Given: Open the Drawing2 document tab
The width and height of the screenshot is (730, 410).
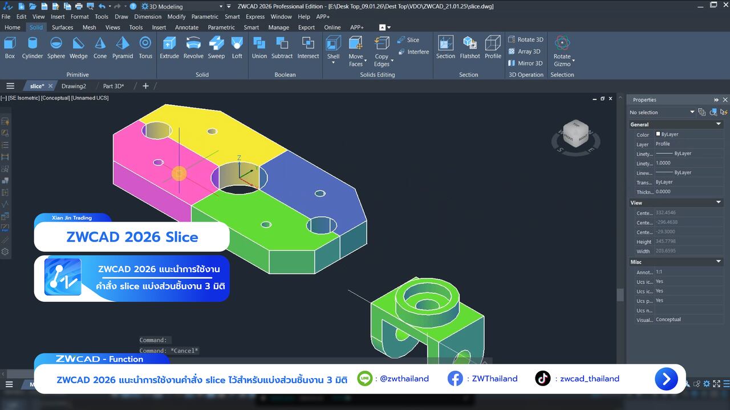Looking at the screenshot, I should 74,86.
